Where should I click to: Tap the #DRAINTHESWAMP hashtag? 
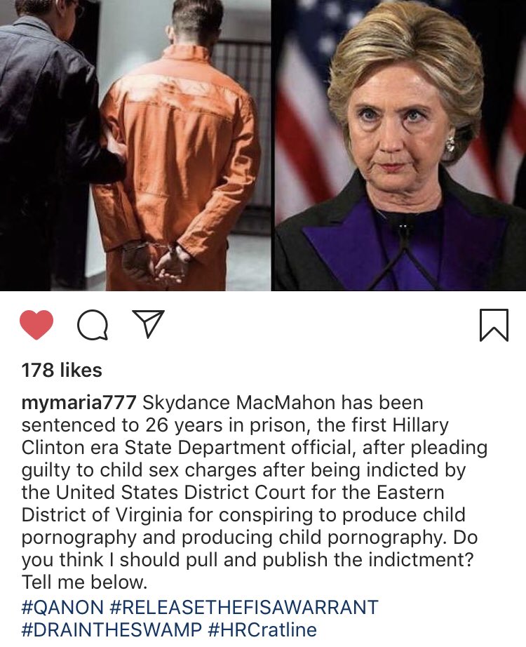(112, 629)
